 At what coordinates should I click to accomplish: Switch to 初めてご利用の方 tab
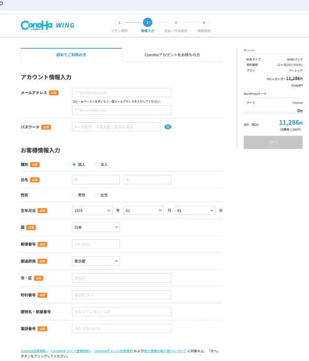pos(71,55)
